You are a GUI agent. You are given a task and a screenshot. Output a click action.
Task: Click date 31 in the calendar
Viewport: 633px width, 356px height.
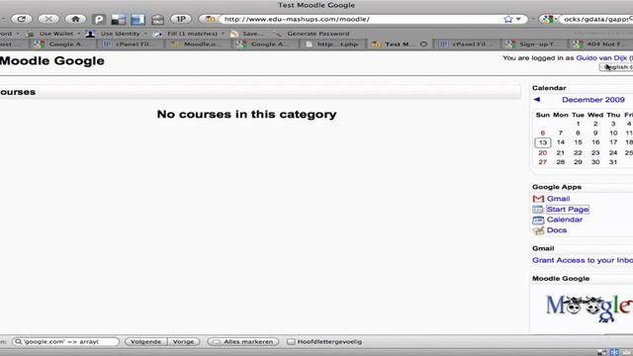[613, 162]
